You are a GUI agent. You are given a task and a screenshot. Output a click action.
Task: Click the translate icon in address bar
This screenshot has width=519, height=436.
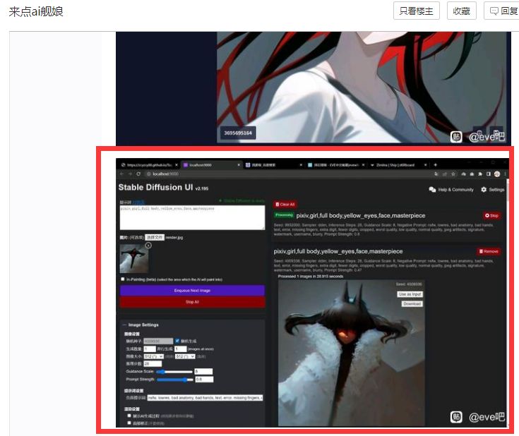(436, 174)
